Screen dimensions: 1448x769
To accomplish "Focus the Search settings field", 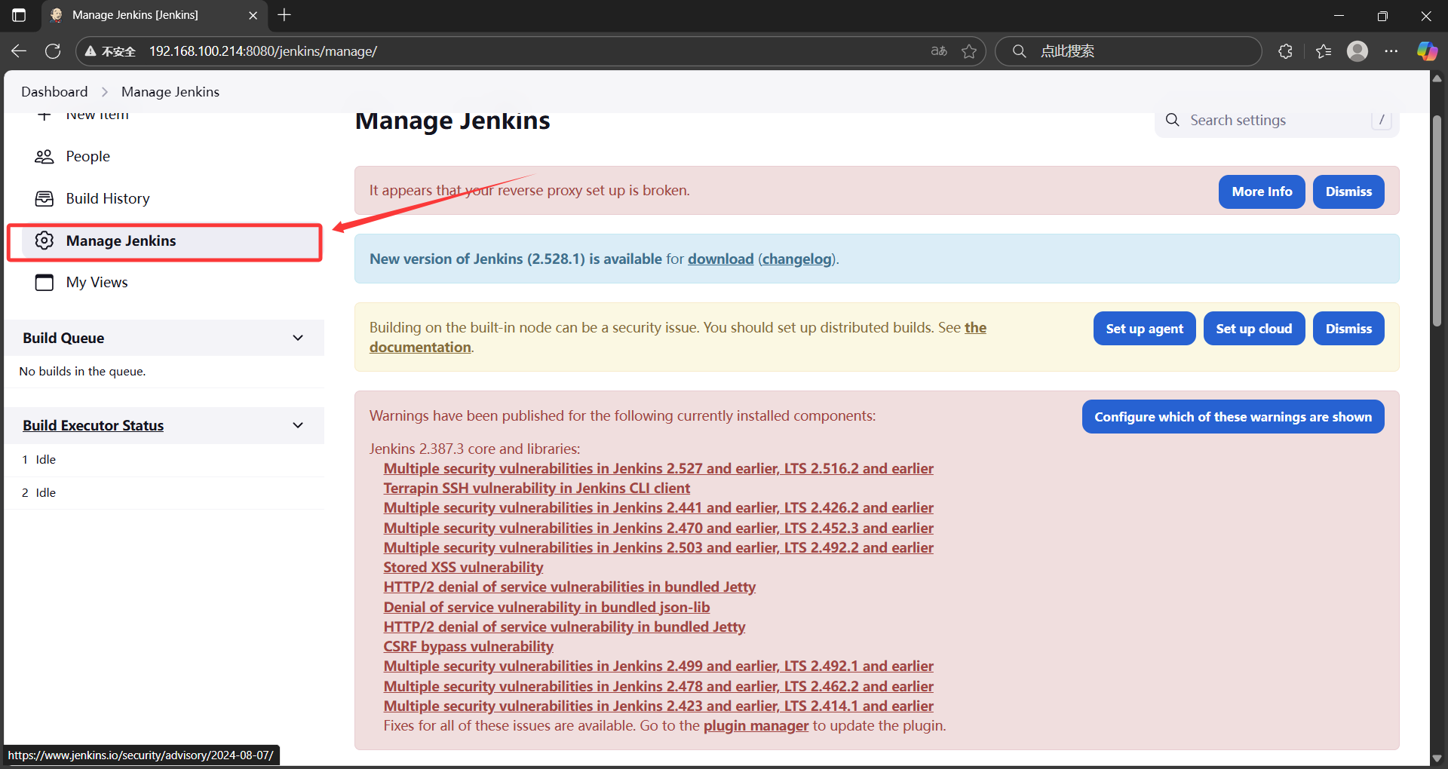I will (x=1277, y=121).
